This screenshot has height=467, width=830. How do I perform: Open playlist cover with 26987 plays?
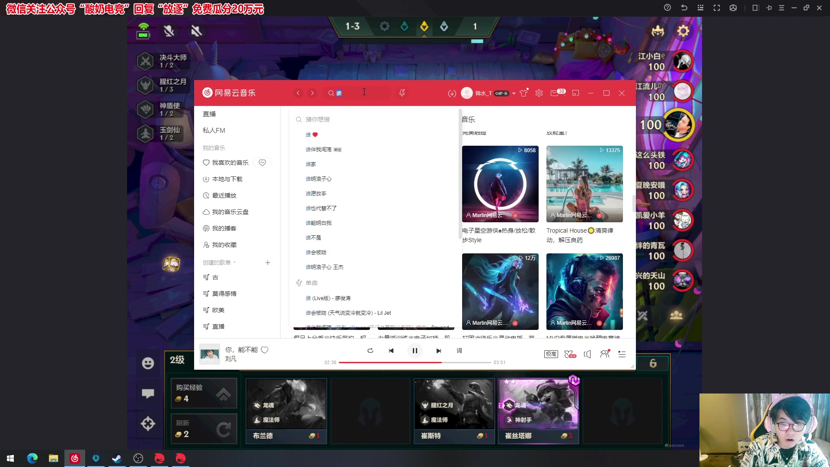click(x=584, y=291)
